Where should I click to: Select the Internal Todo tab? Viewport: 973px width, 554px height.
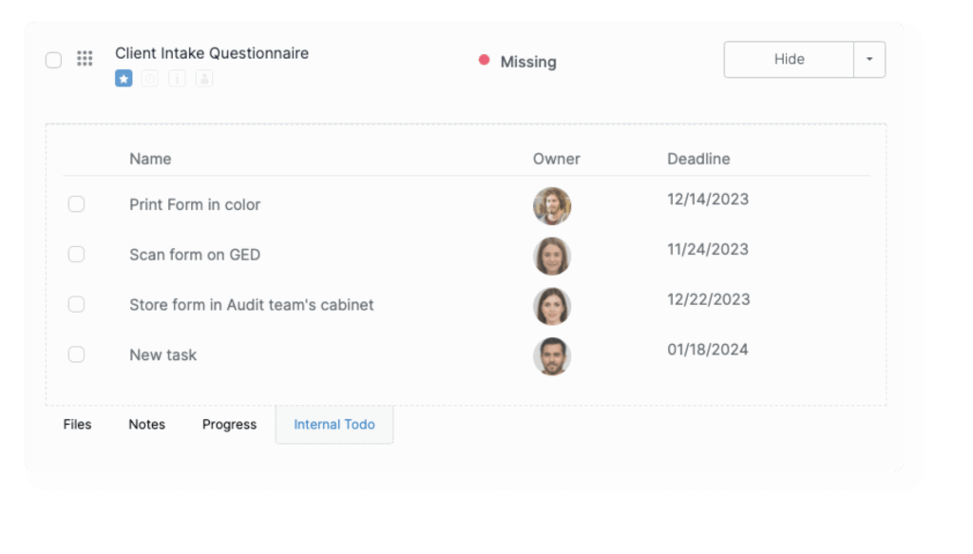[x=334, y=425]
